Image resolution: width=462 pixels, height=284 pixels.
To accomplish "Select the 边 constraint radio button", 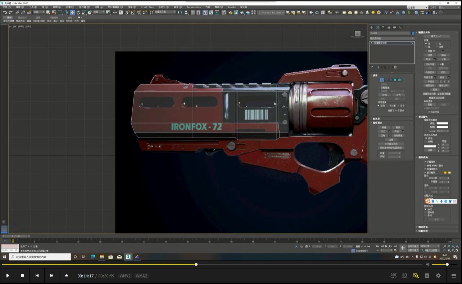I will [436, 44].
